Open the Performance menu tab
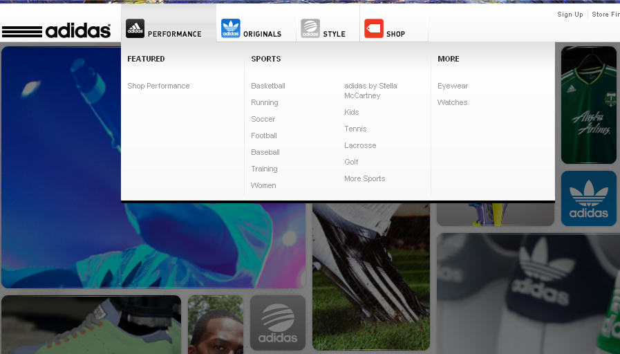The image size is (620, 354). click(x=174, y=34)
